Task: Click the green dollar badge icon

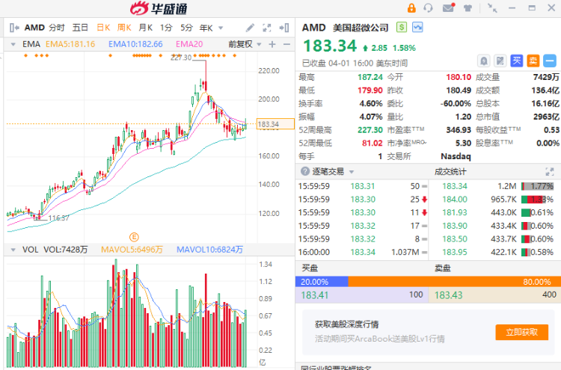Action: pyautogui.click(x=402, y=27)
